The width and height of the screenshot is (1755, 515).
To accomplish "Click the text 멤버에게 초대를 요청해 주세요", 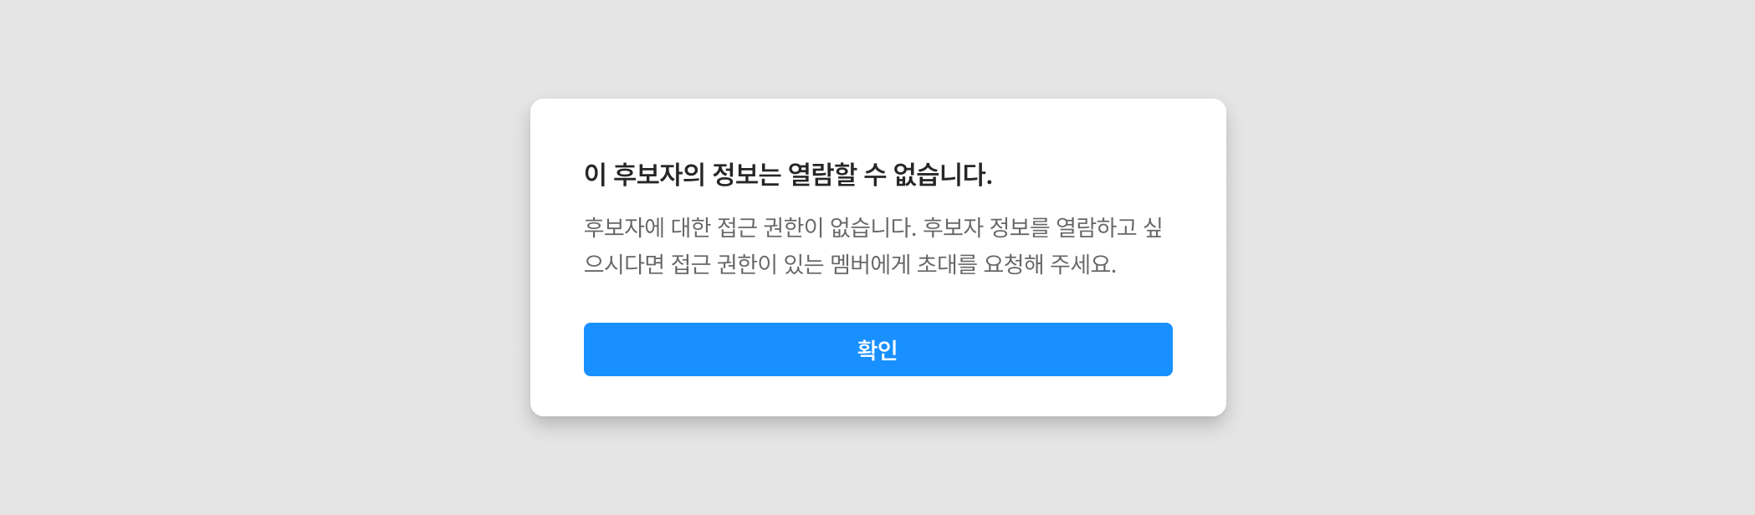I will [973, 264].
